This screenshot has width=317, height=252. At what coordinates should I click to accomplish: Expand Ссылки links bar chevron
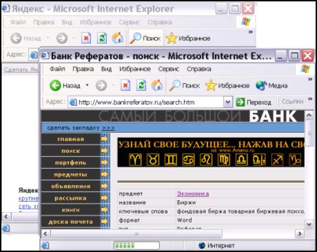pyautogui.click(x=310, y=98)
